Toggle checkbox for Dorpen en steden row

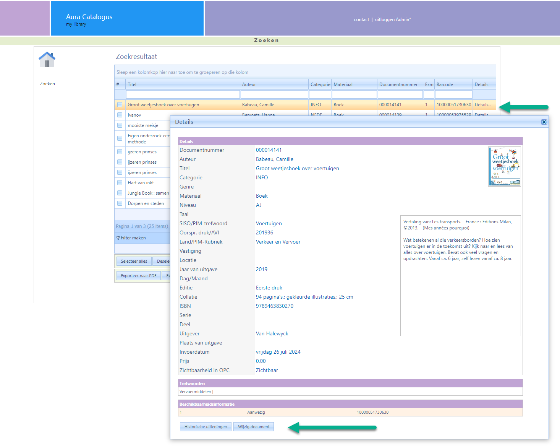pyautogui.click(x=120, y=203)
